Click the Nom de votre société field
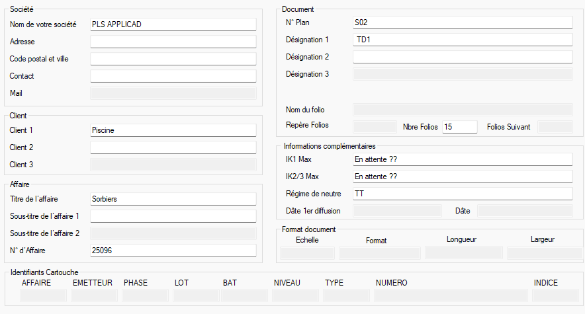 click(x=173, y=24)
